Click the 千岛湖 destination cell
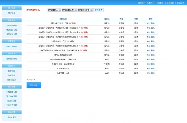Image resolution: width=187 pixels, height=123 pixels. pos(107,64)
